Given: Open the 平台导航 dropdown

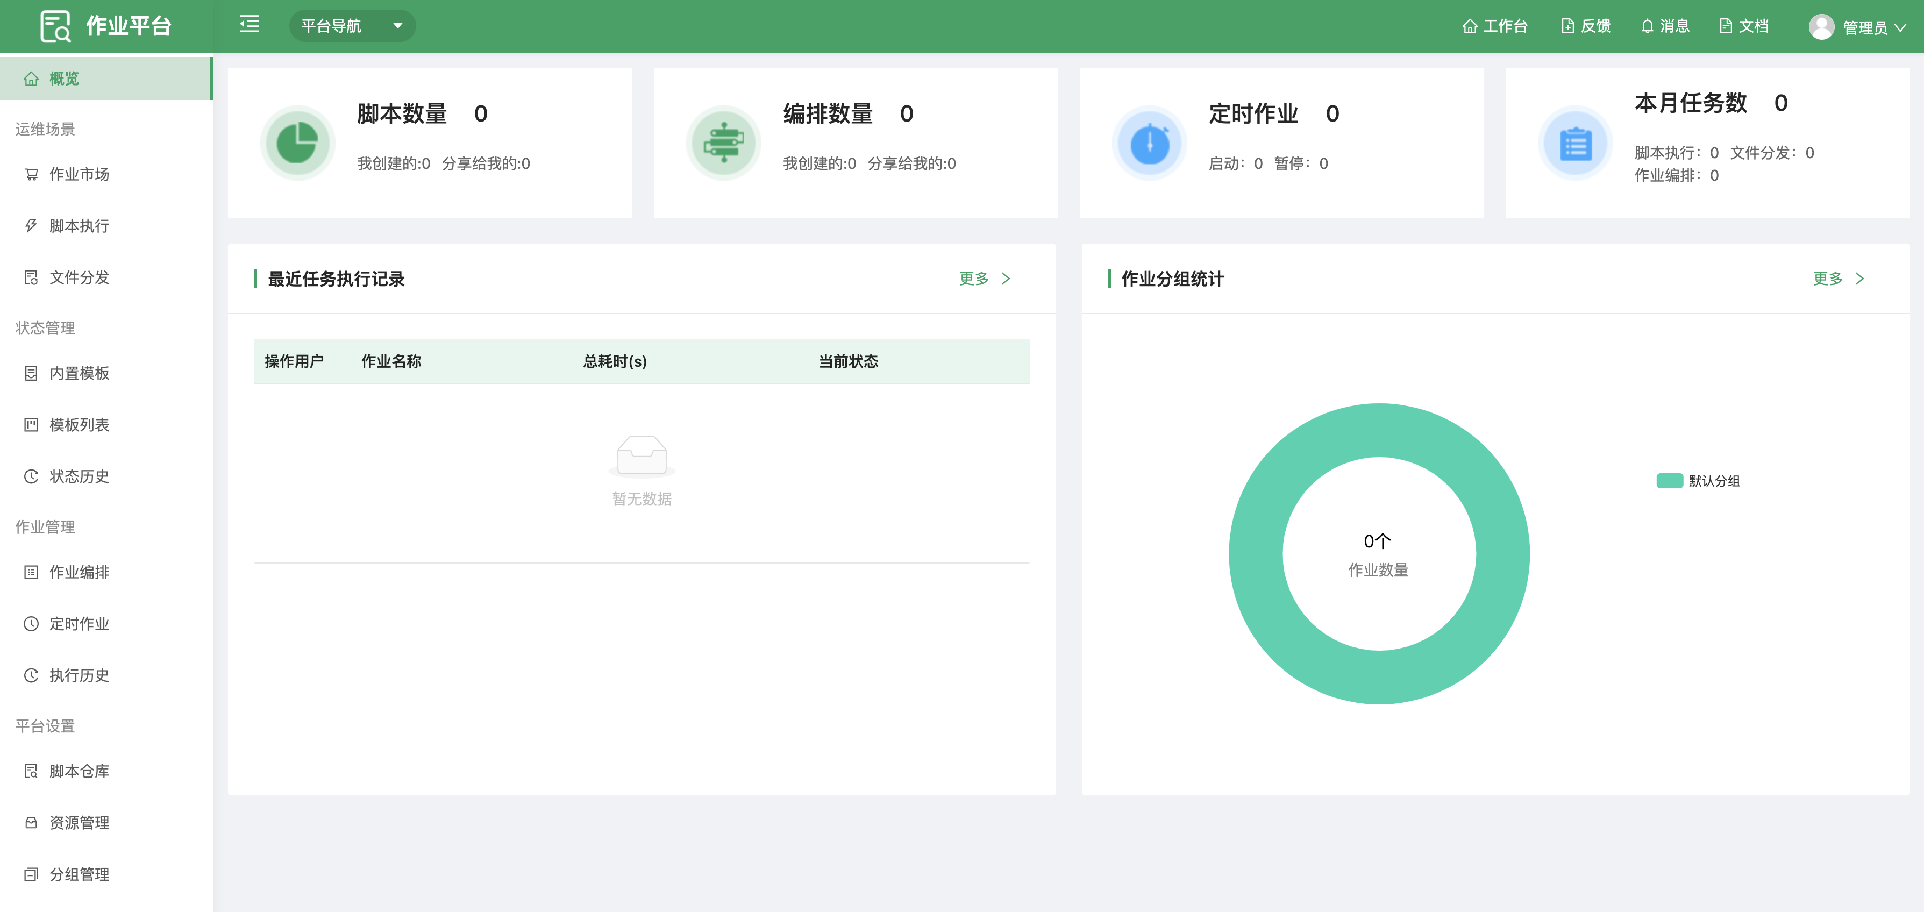Looking at the screenshot, I should [352, 26].
